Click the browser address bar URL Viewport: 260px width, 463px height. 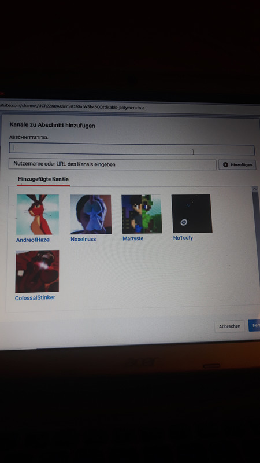[72, 108]
